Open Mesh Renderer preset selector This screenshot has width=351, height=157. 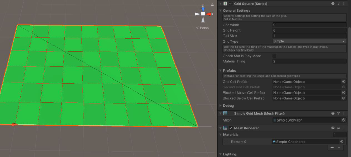pyautogui.click(x=338, y=128)
